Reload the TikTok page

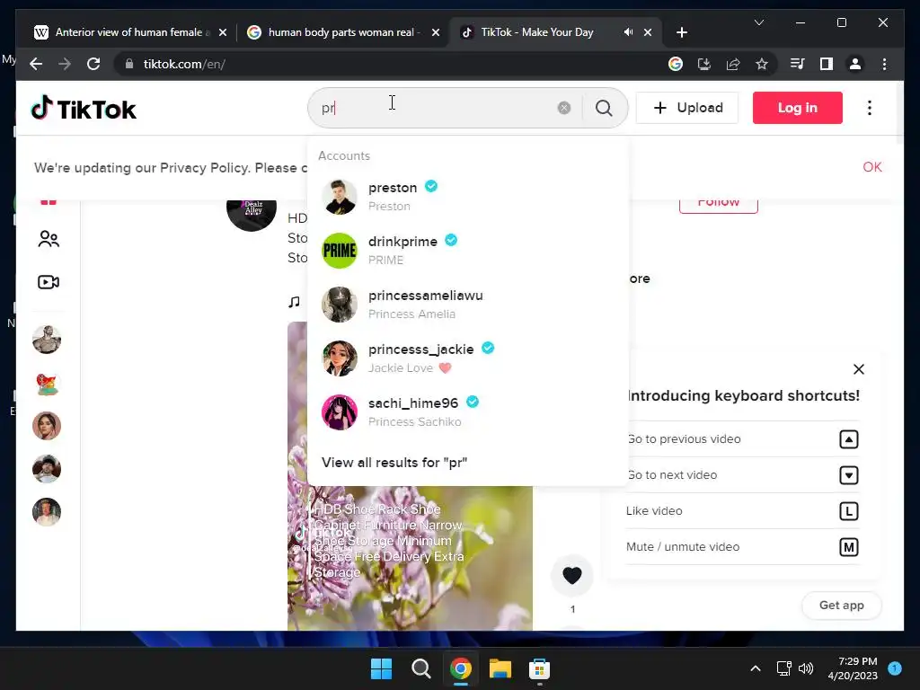point(93,64)
